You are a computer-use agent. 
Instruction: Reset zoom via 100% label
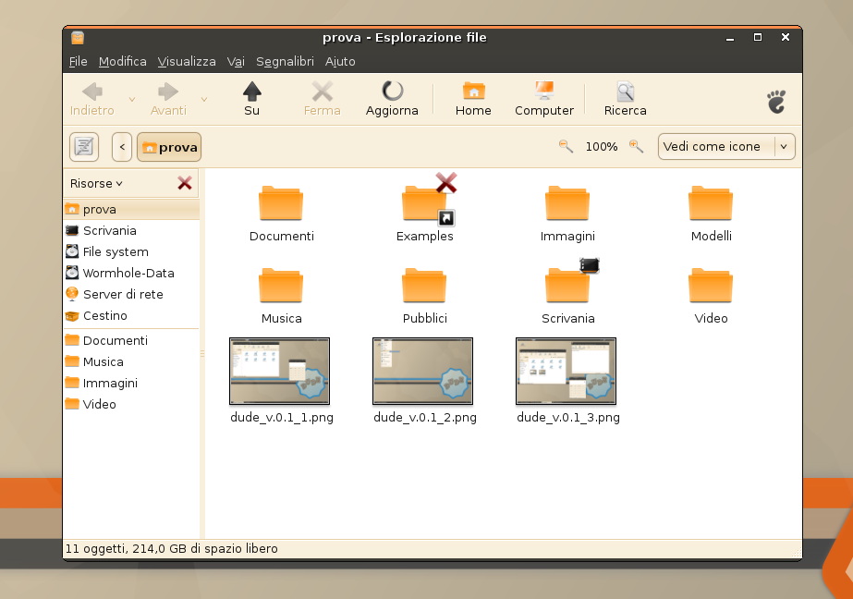click(x=601, y=146)
